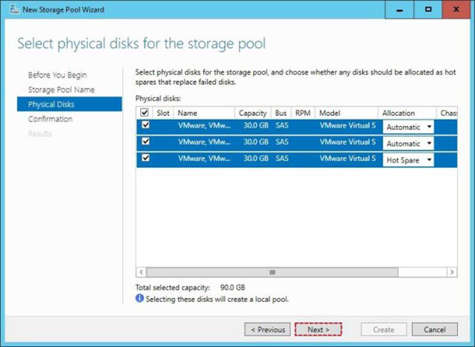This screenshot has width=475, height=347.
Task: Sort disks by Capacity column header
Action: pos(252,113)
